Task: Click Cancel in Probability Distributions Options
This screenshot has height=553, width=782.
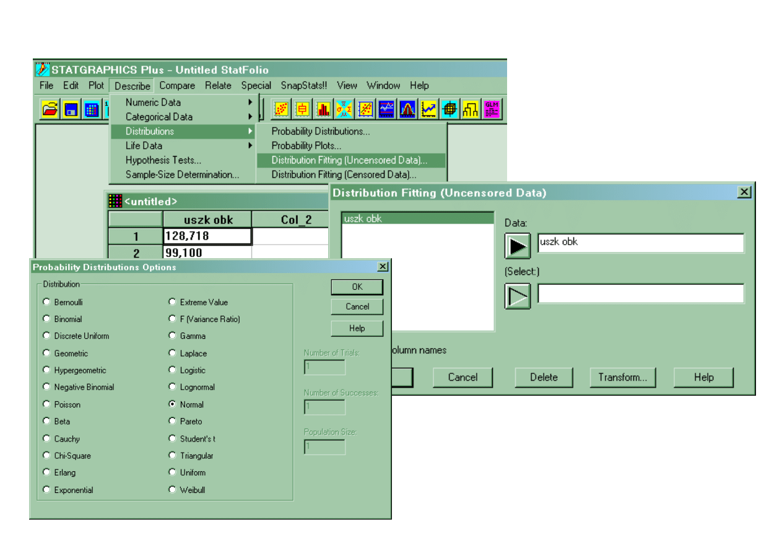Action: (357, 307)
